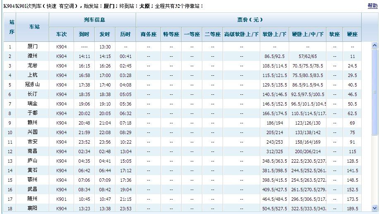
Task: Click departure time 08:42 for 武昌
Action: pyautogui.click(x=105, y=190)
